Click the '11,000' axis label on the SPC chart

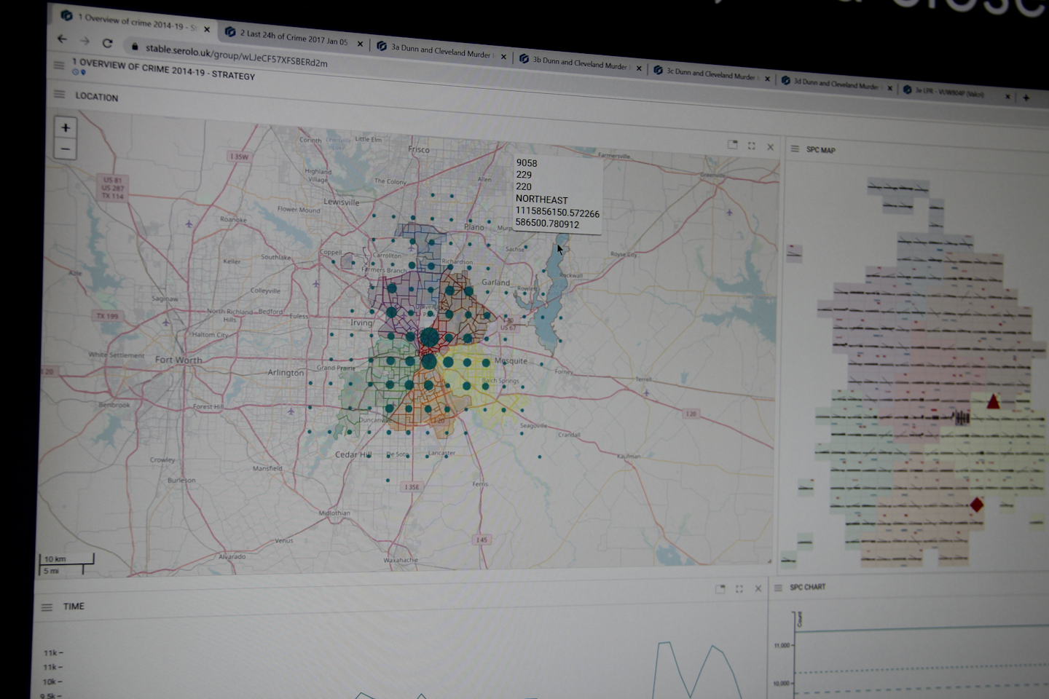(781, 646)
